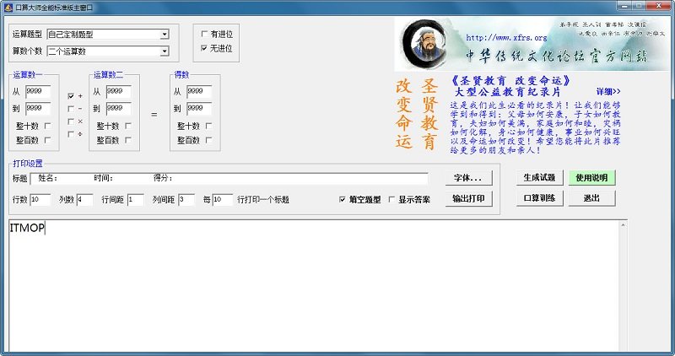
Task: Check 整百数 under 运算数一
Action: [47, 140]
